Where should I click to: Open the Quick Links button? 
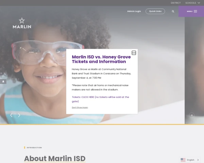[x=155, y=11]
